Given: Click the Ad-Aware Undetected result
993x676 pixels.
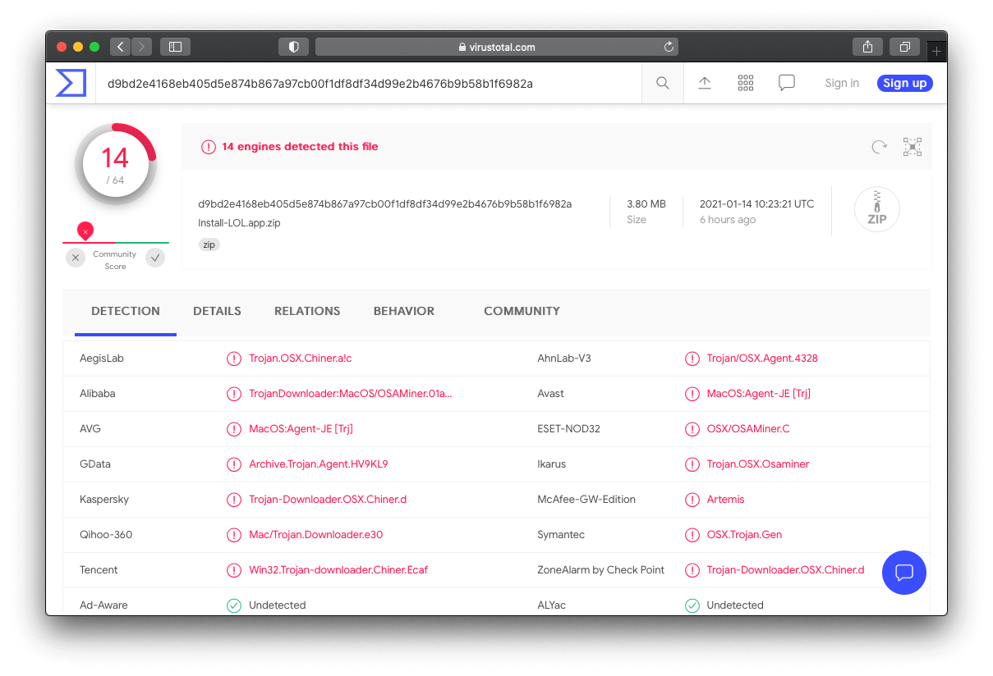Looking at the screenshot, I should [278, 605].
